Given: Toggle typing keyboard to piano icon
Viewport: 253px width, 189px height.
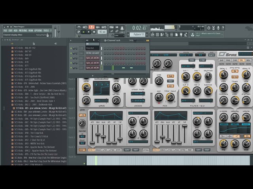Looking at the screenshot, I should coord(111,27).
